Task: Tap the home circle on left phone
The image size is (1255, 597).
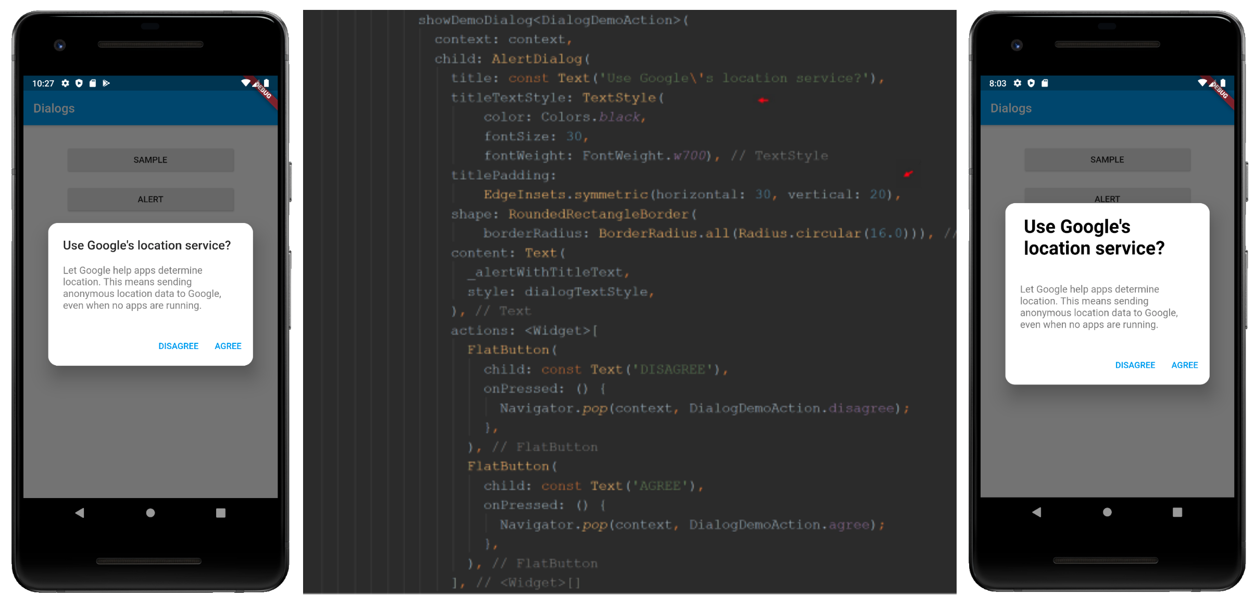Action: [150, 513]
